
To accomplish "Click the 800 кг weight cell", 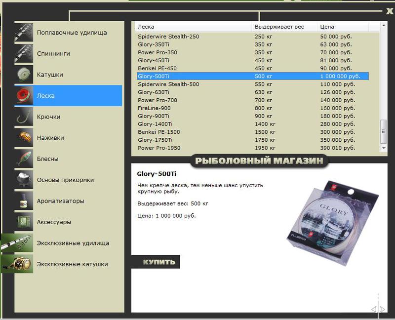I will [264, 108].
